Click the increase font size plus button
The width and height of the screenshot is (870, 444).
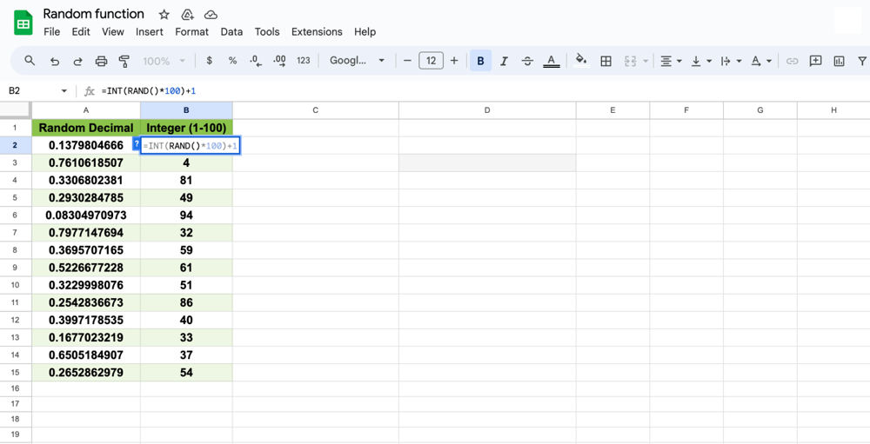pyautogui.click(x=454, y=61)
